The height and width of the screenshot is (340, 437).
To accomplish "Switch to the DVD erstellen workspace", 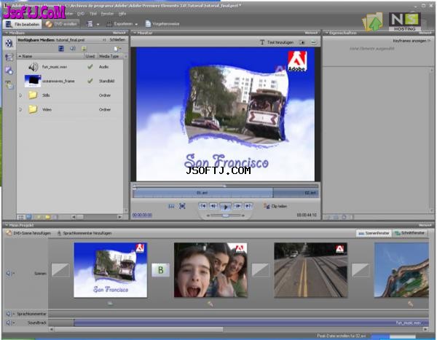I will pos(61,24).
